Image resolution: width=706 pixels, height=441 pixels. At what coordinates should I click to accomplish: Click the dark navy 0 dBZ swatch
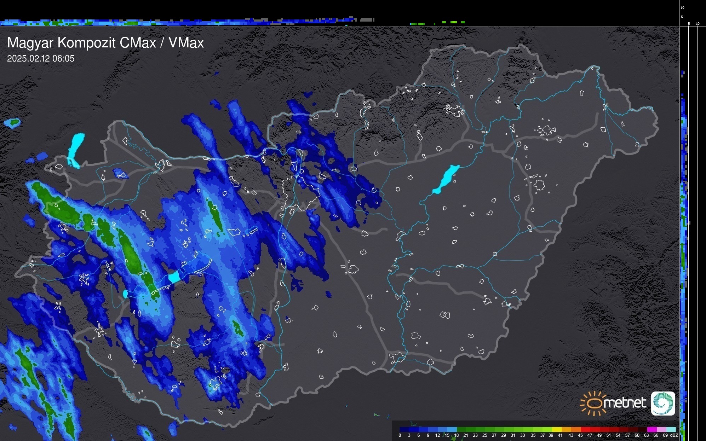pos(404,429)
